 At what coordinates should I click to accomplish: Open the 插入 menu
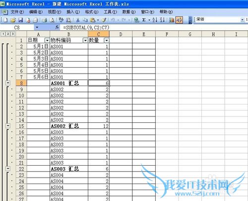click(x=73, y=12)
